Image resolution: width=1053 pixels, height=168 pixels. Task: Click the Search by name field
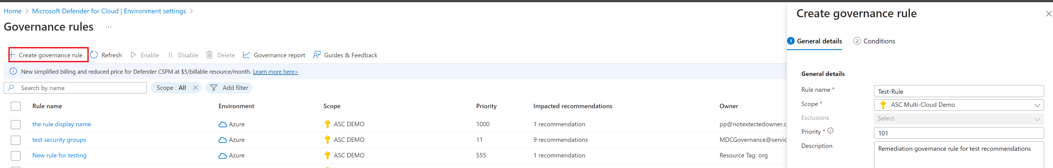click(75, 88)
